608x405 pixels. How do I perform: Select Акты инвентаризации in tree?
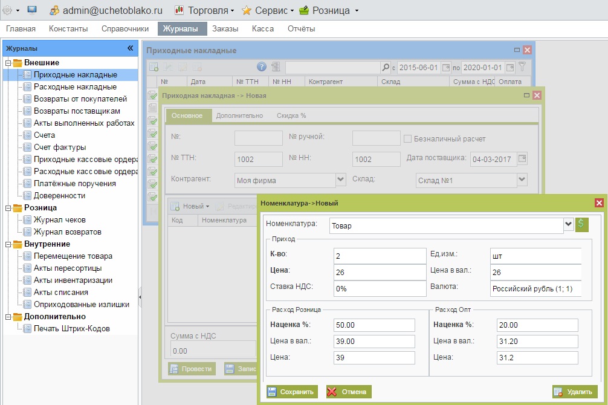tap(73, 280)
